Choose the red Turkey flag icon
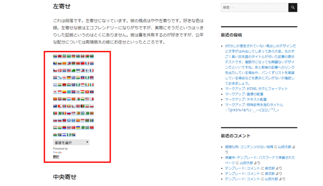Screen dimensions: 323x186 click(x=73, y=127)
